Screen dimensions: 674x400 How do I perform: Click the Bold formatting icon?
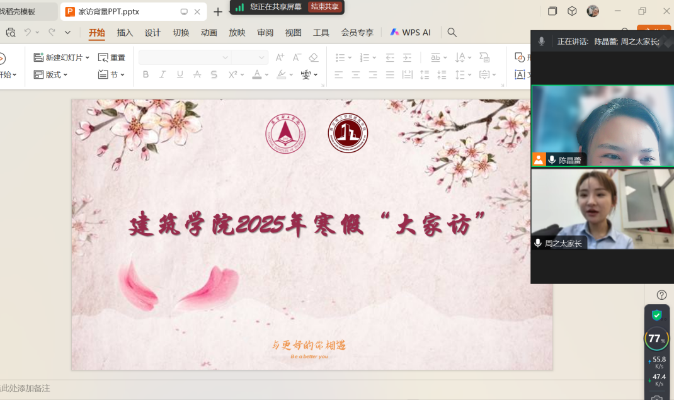pos(146,74)
